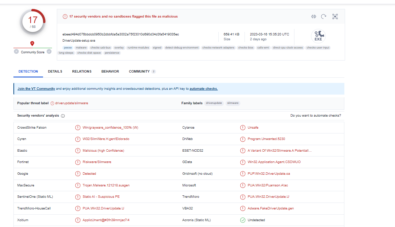
Task: Click the community score downvote X icon
Action: 17,52
